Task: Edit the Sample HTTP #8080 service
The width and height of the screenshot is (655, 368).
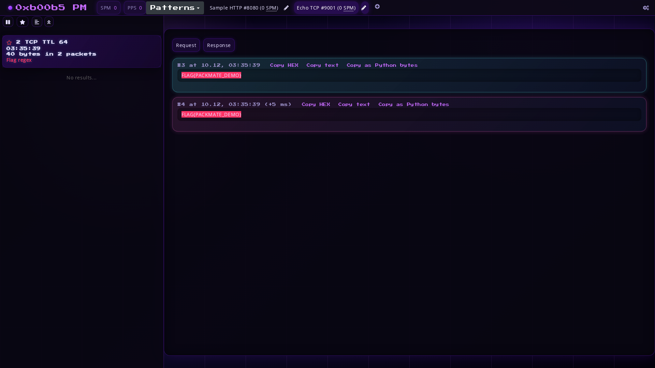Action: [286, 8]
